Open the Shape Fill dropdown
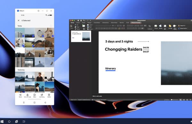 tap(182, 26)
